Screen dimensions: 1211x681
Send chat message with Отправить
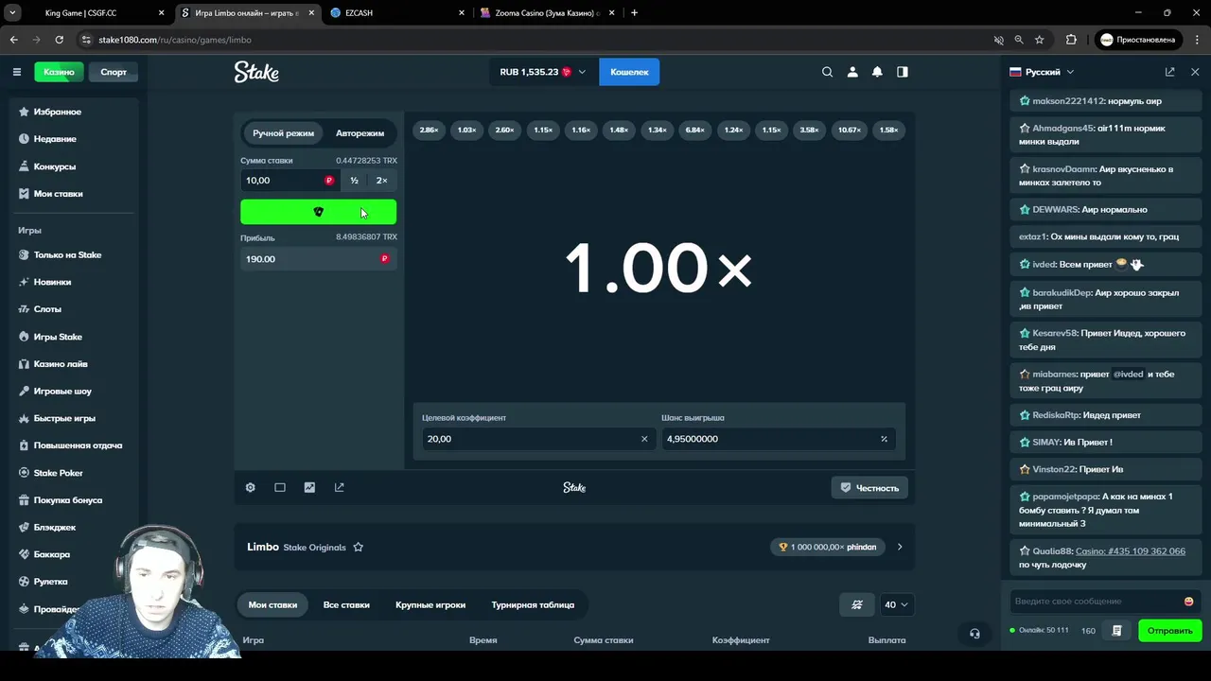point(1169,631)
